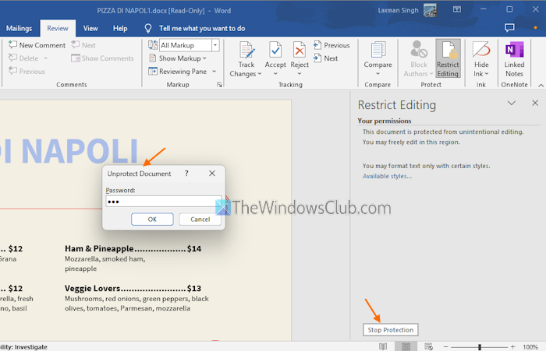546x351 pixels.
Task: Toggle the Restrict Editing button
Action: point(448,58)
